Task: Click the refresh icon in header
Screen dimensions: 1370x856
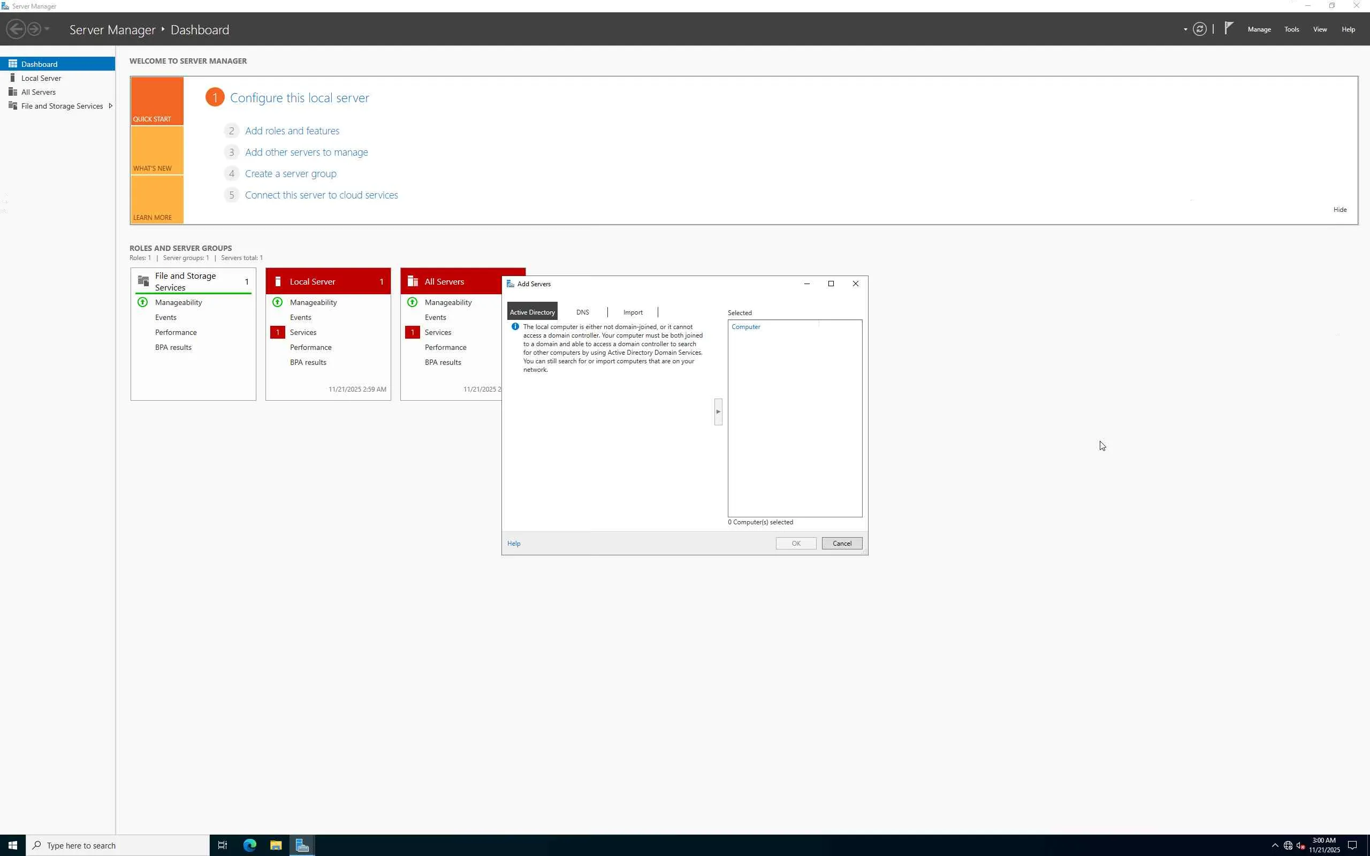Action: pyautogui.click(x=1199, y=29)
